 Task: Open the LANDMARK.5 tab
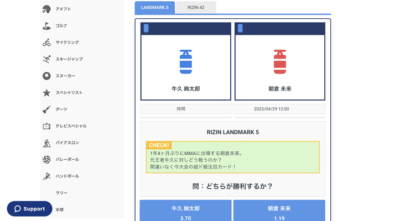click(154, 7)
